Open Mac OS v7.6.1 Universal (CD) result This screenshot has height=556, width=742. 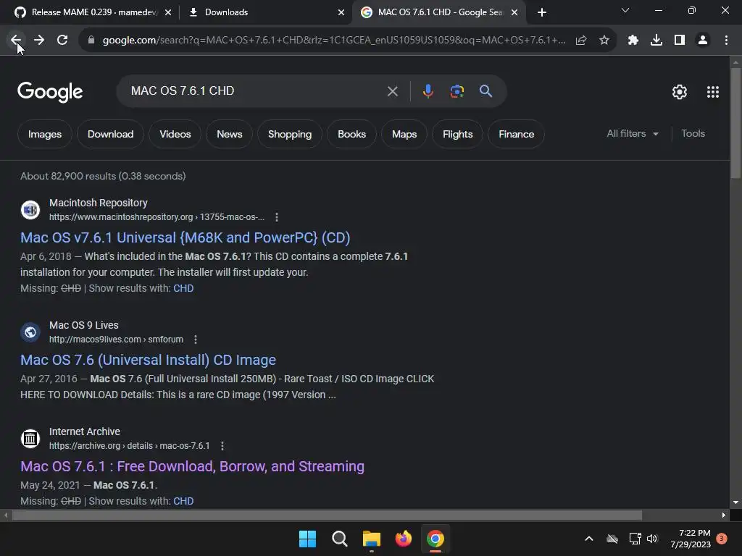(x=185, y=237)
